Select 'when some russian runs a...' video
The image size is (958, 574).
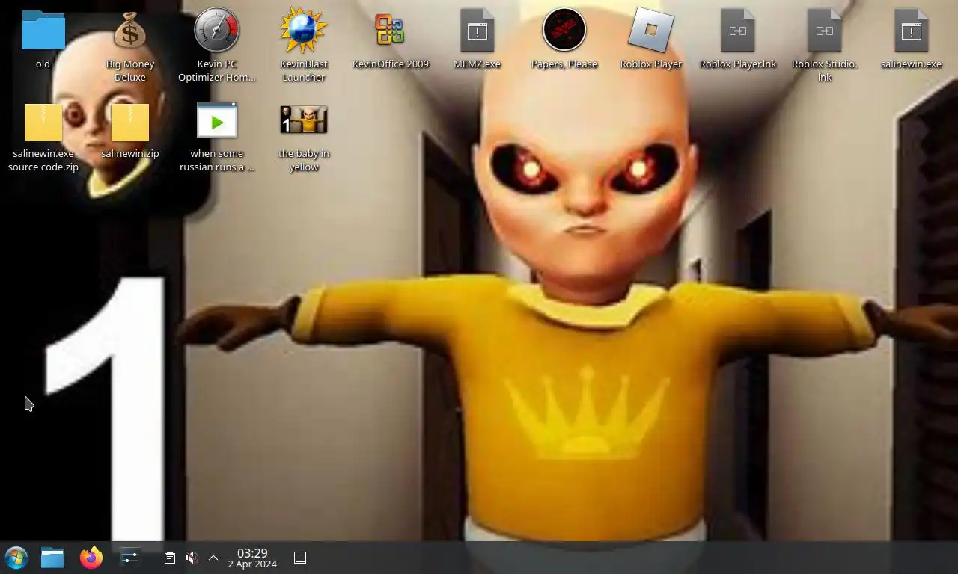click(x=217, y=120)
